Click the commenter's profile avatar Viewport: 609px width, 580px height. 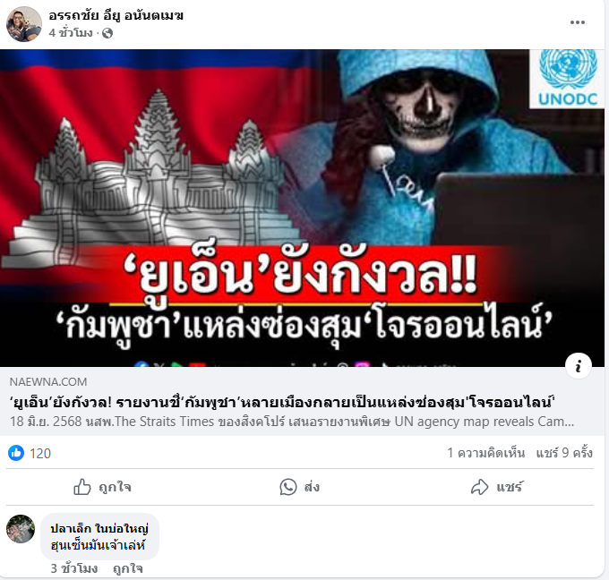coord(21,529)
